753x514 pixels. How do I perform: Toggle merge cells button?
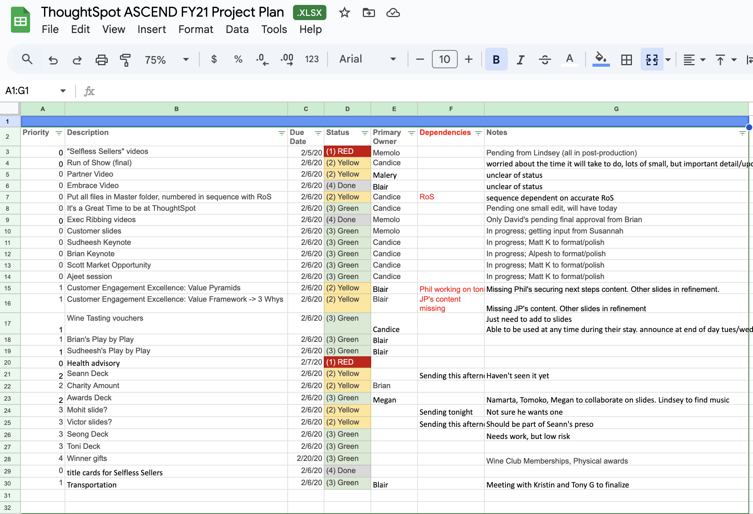pos(652,60)
